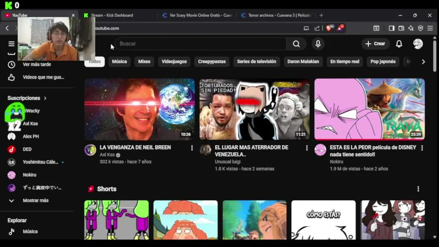The width and height of the screenshot is (439, 247).
Task: Focus the Buscar search field
Action: click(x=201, y=44)
